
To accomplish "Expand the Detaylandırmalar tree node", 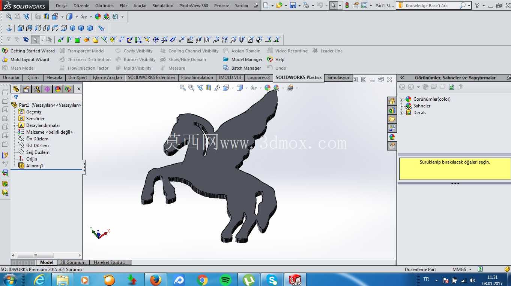I will (14, 125).
